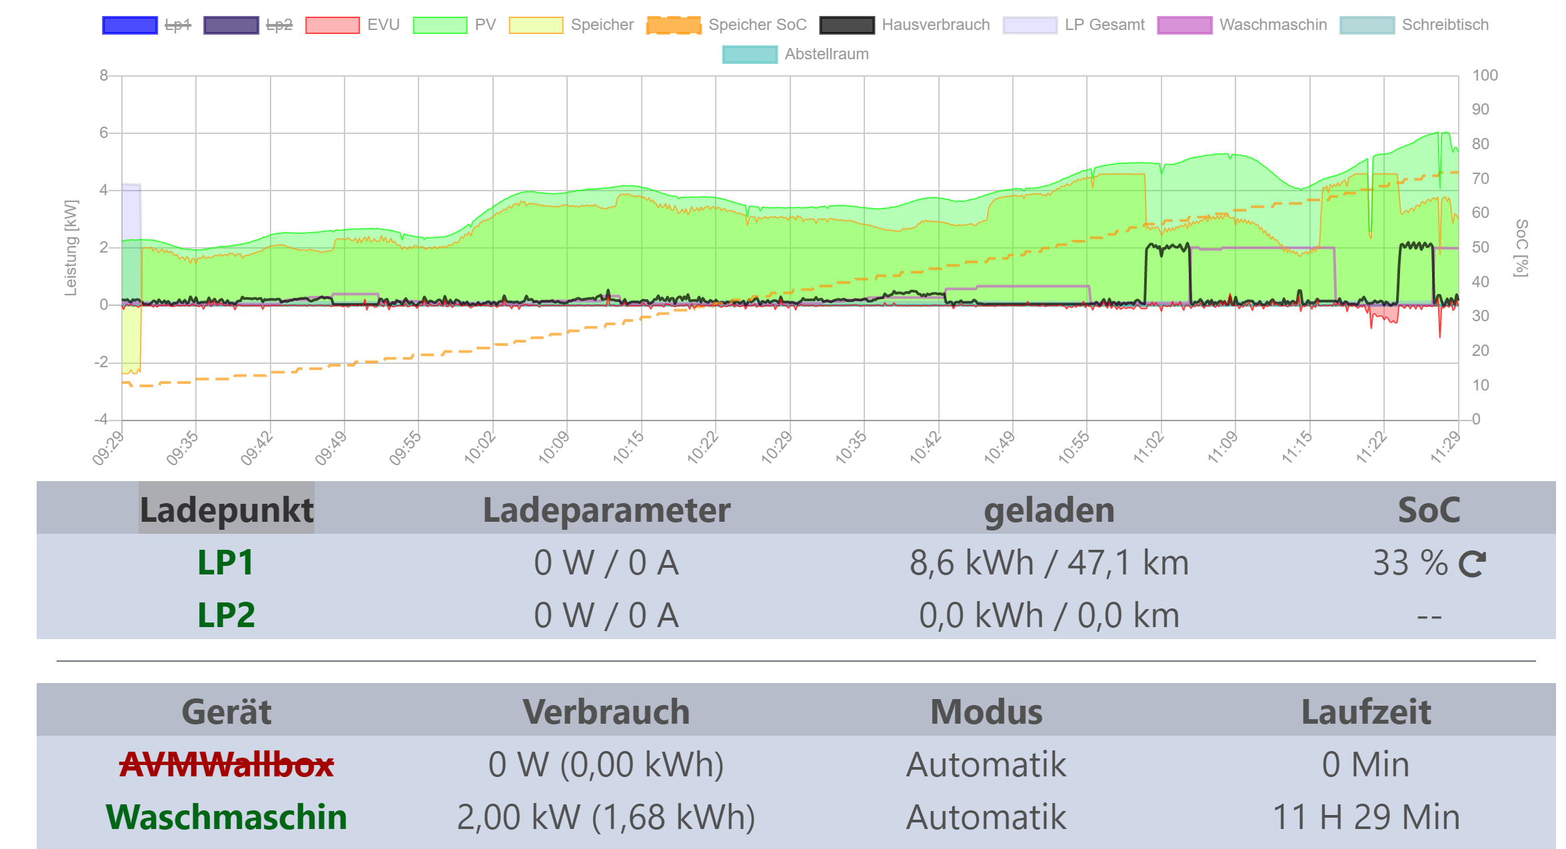Image resolution: width=1566 pixels, height=849 pixels.
Task: Hide the EVU series via legend
Action: click(333, 25)
